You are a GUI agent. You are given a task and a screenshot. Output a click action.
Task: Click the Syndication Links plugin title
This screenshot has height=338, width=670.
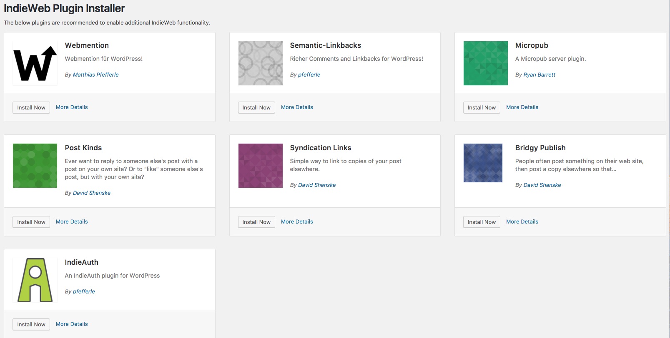321,148
